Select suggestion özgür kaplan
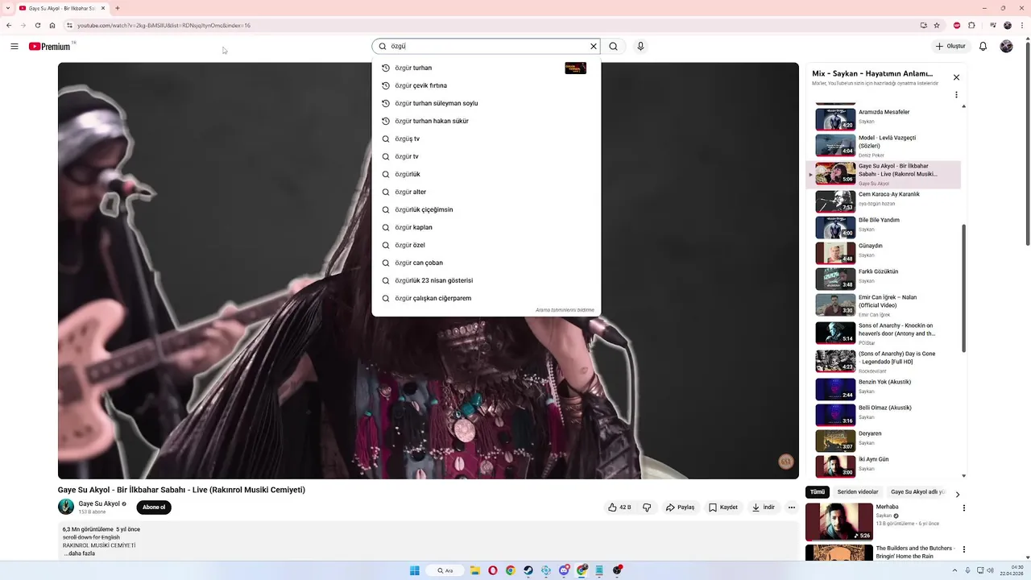 point(486,227)
